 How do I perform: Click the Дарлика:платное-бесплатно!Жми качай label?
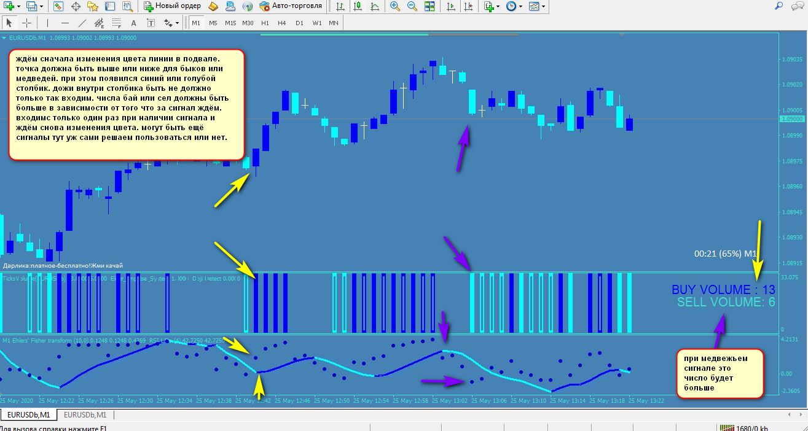pyautogui.click(x=63, y=265)
